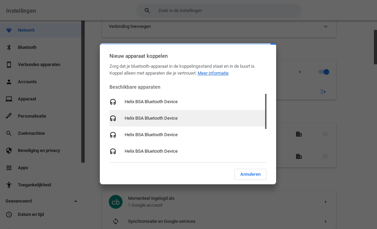The width and height of the screenshot is (377, 229).
Task: Expand the Verbinding toevoegen section
Action: click(x=325, y=26)
